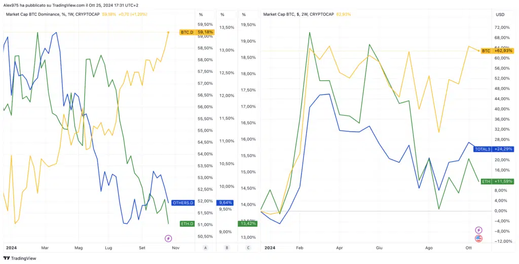519x264 pixels.
Task: Click the 2024 label on the left time axis
Action: tap(11, 248)
